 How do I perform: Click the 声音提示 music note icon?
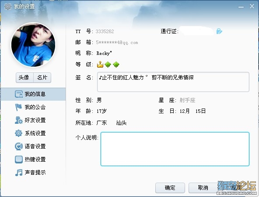[x=19, y=173]
